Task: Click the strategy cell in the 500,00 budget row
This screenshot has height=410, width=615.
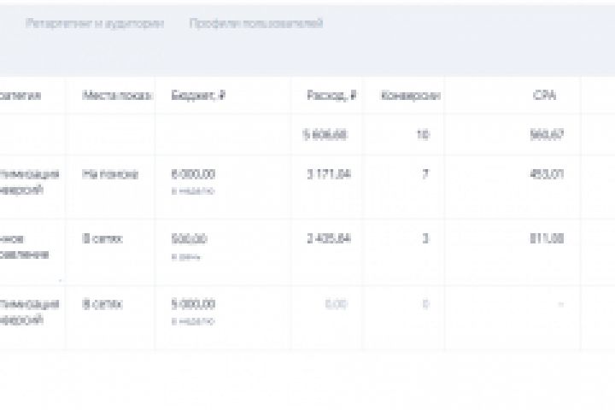Action: click(26, 247)
